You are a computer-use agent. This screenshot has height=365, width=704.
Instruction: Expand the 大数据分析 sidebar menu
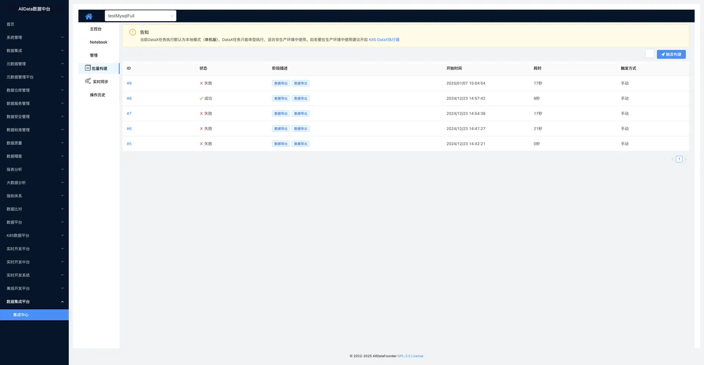pos(34,182)
